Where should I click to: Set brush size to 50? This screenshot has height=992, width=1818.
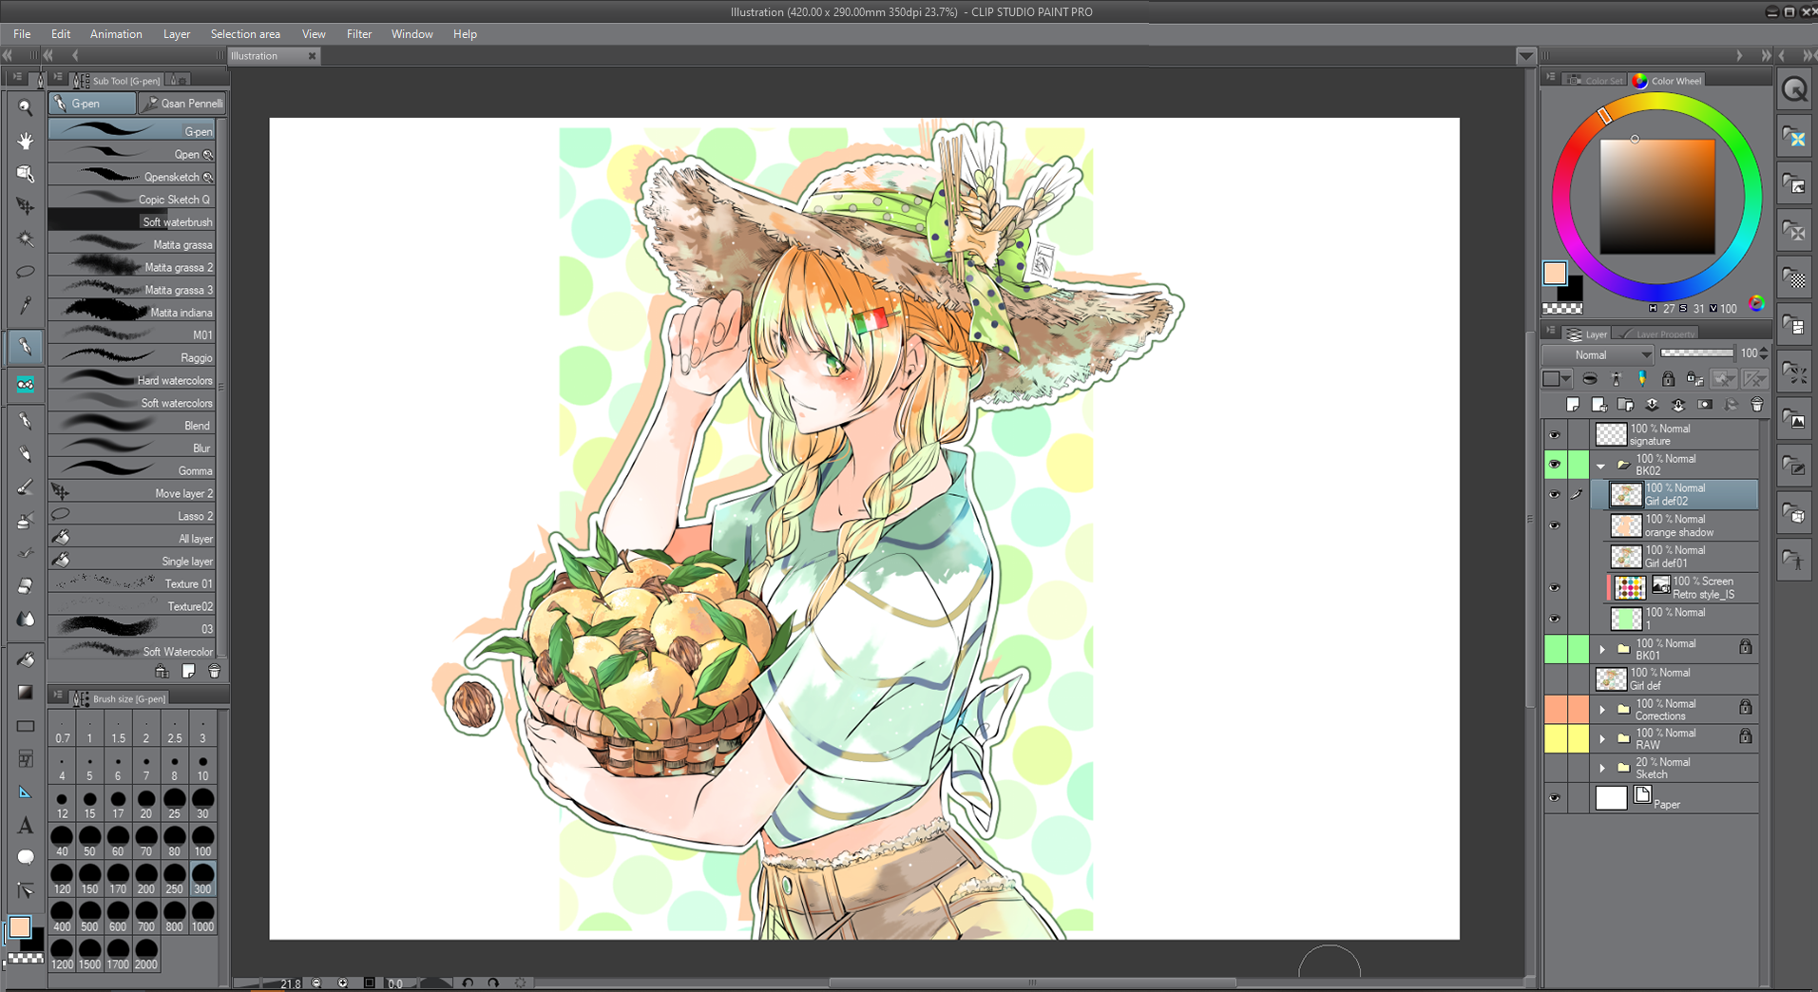89,842
